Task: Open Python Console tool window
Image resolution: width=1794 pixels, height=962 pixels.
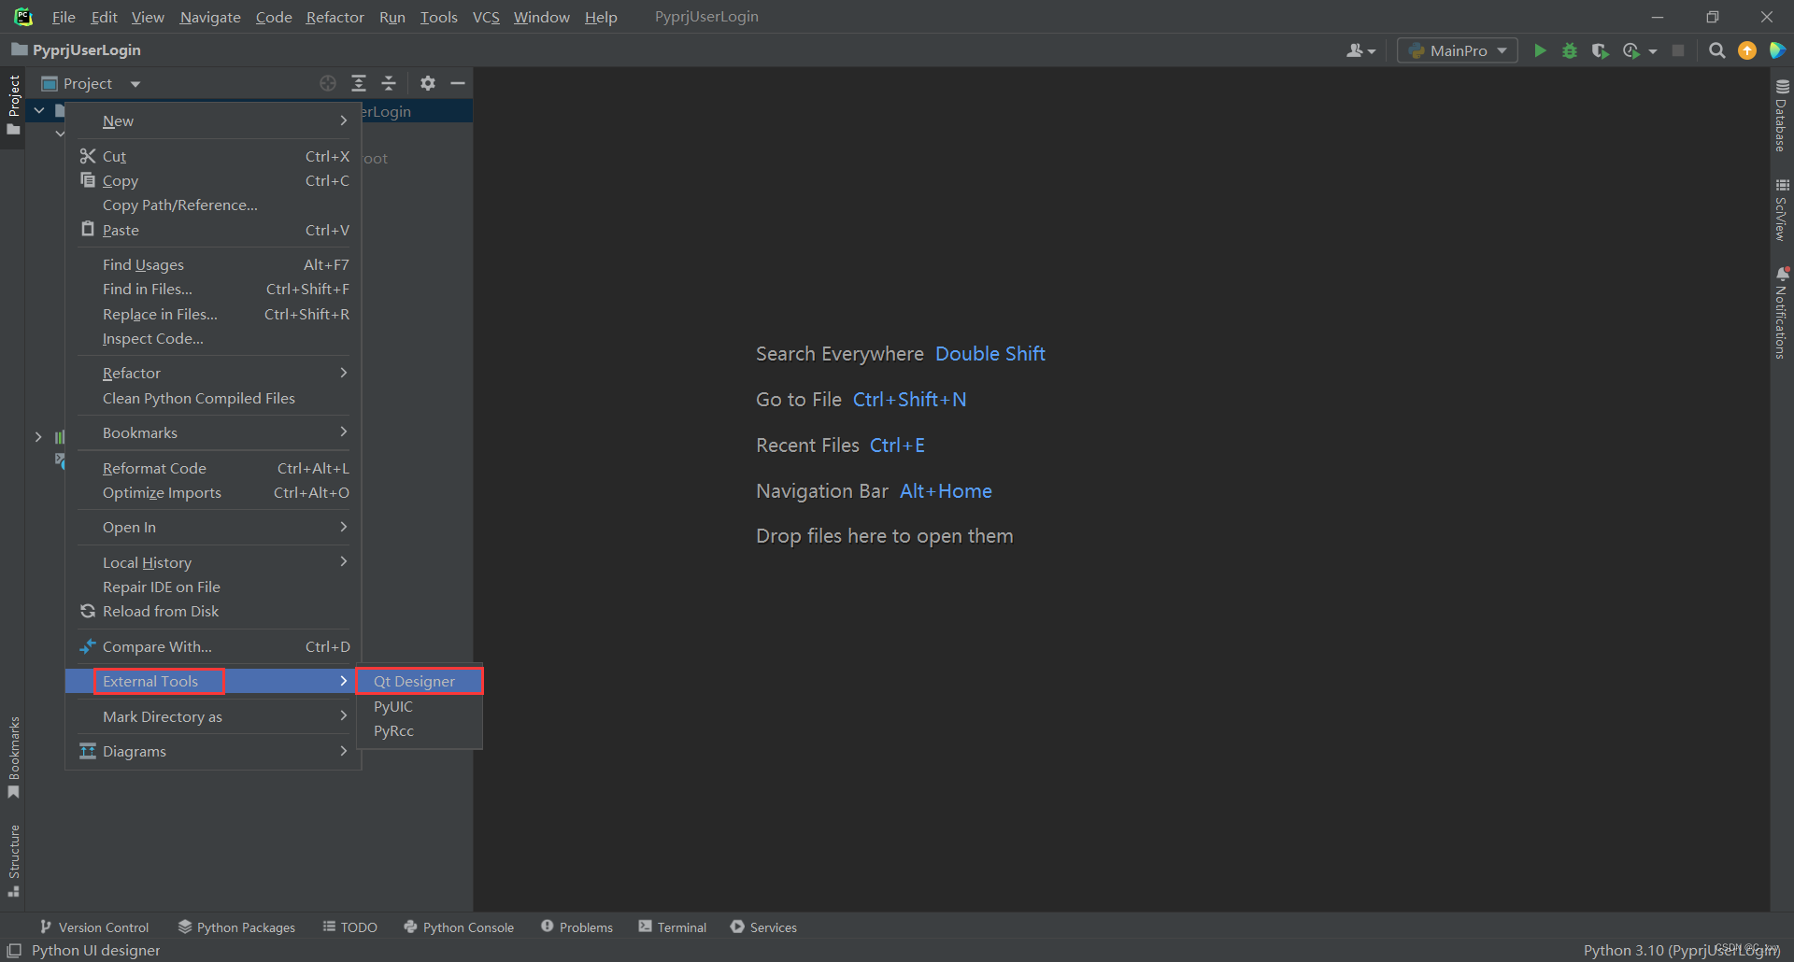Action: pyautogui.click(x=459, y=927)
